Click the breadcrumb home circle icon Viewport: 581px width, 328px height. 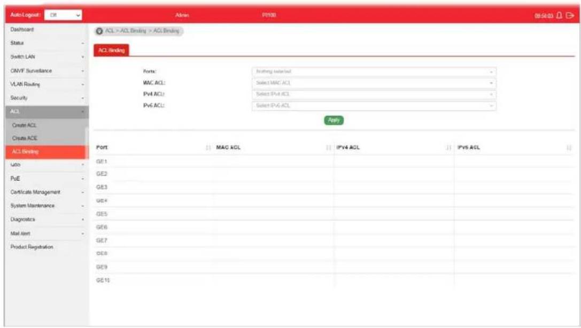click(99, 31)
